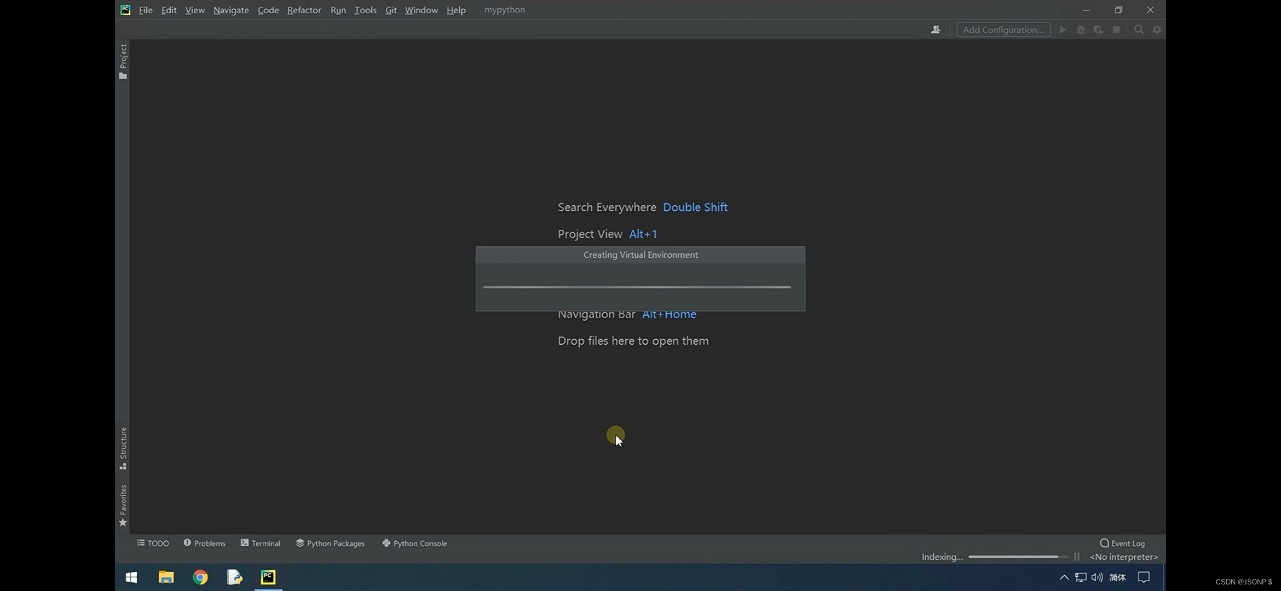Click the input method indicator in tray
Viewport: 1281px width, 591px height.
1117,577
